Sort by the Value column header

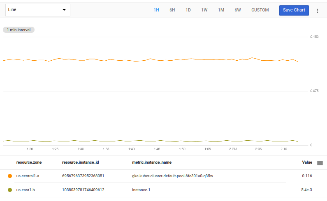pos(307,162)
